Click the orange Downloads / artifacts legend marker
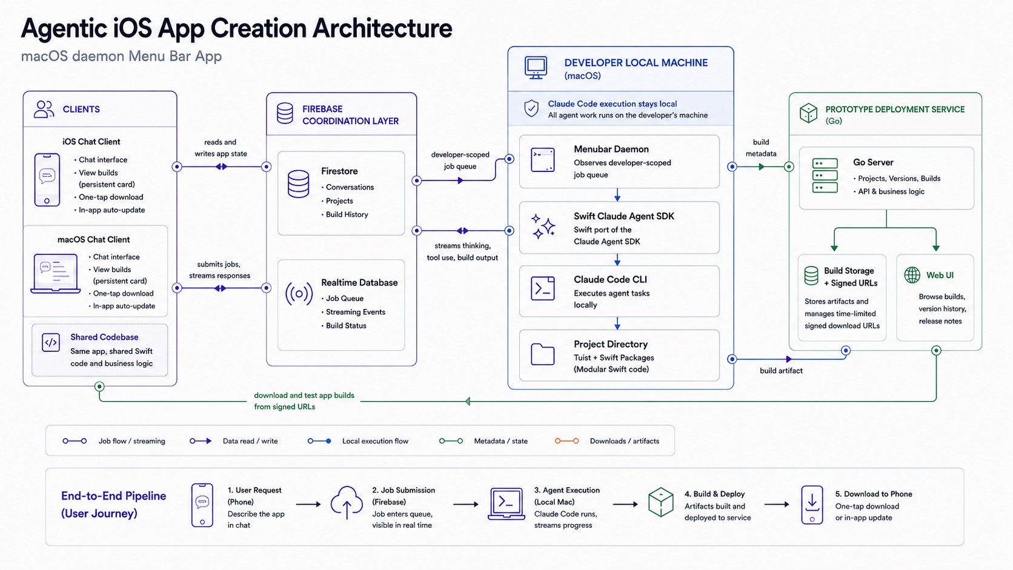1013x570 pixels. [567, 441]
